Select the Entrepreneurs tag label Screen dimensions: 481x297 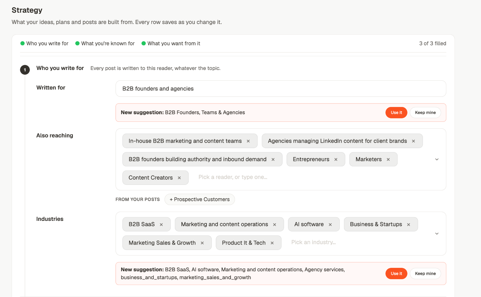tap(311, 159)
